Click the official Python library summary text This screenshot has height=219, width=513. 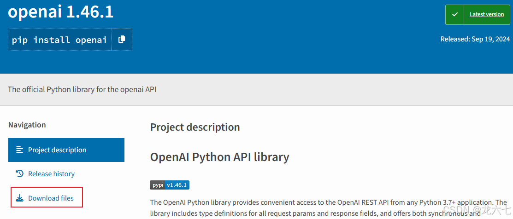82,89
